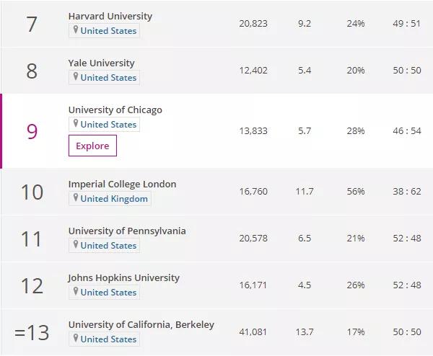Click the location pin icon under Harvard University
The width and height of the screenshot is (433, 356).
(75, 30)
